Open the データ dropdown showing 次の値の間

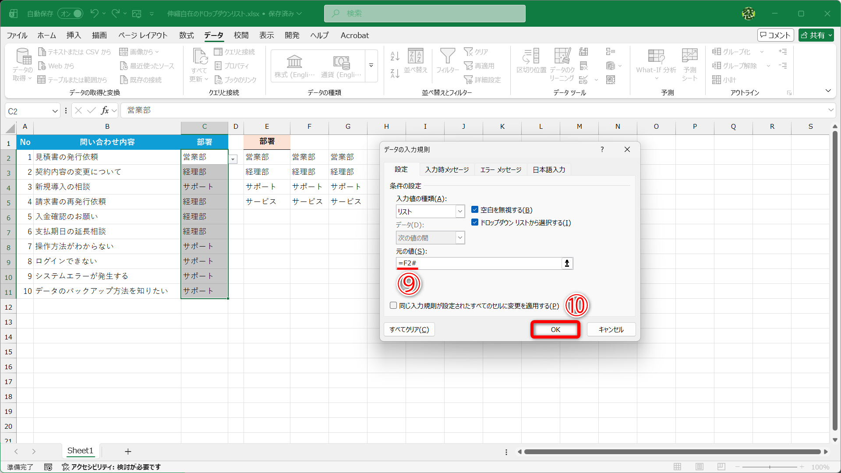pos(459,237)
